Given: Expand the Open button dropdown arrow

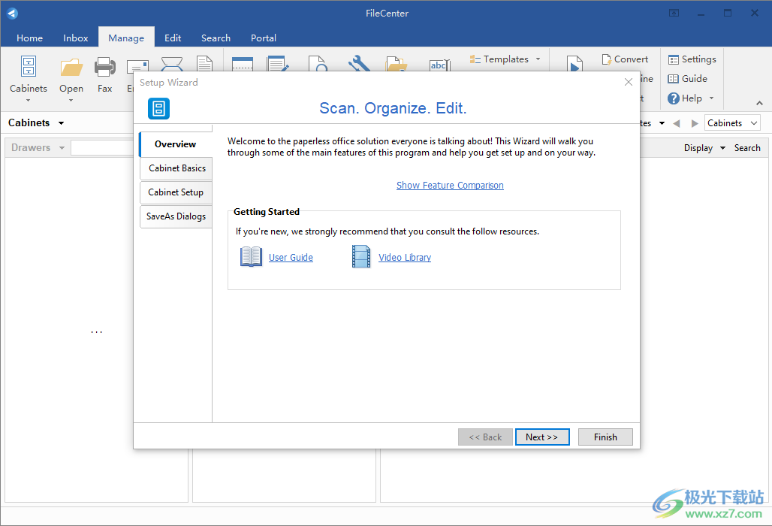Looking at the screenshot, I should 71,101.
